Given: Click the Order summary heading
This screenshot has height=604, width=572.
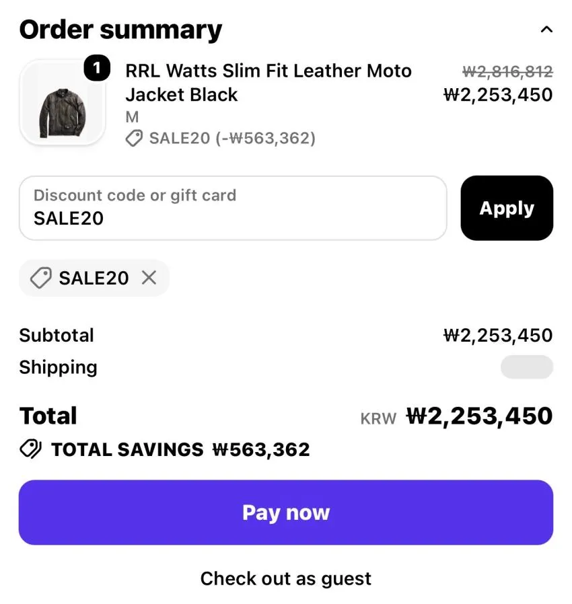Looking at the screenshot, I should [120, 30].
